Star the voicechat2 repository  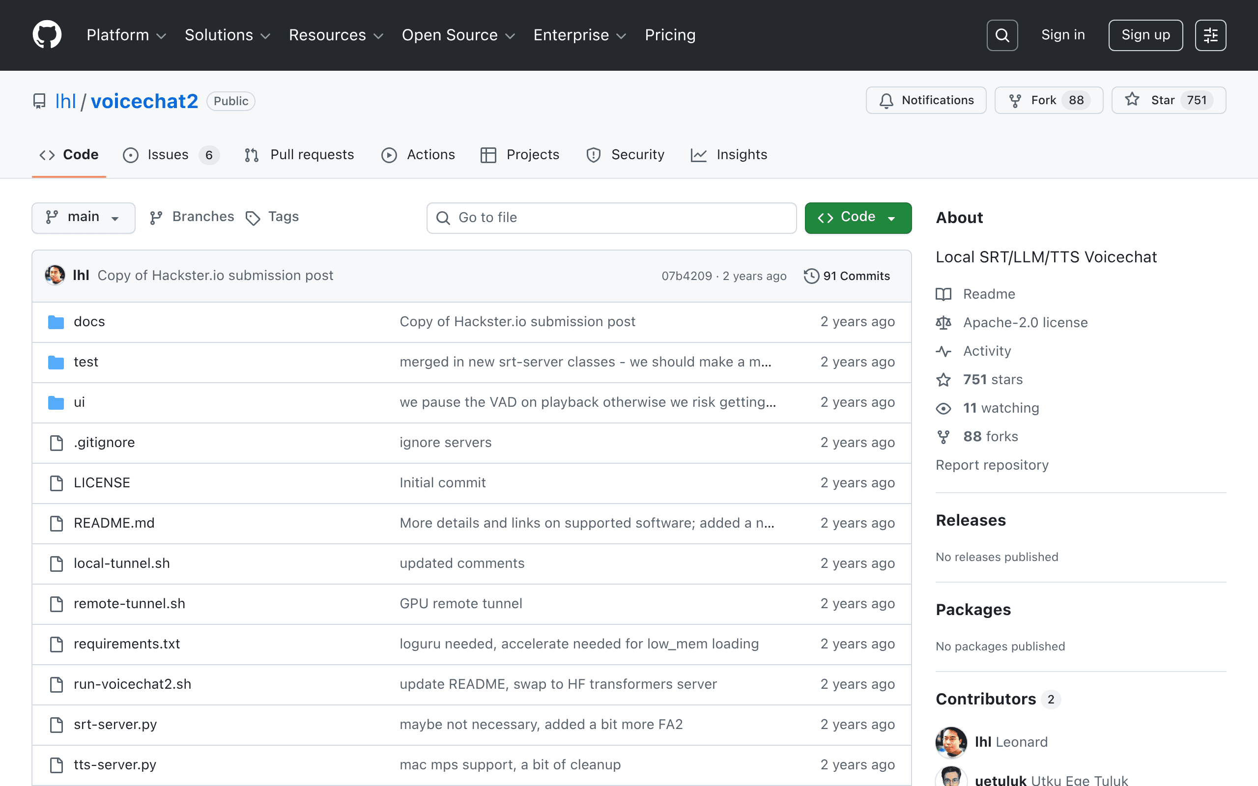[1169, 100]
